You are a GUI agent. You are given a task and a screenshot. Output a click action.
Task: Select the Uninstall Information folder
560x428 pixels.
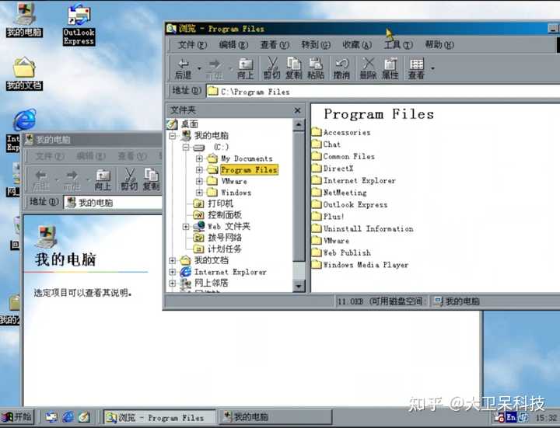(362, 228)
